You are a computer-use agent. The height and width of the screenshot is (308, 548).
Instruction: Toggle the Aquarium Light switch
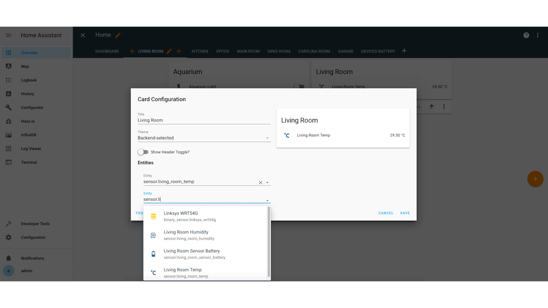point(299,86)
